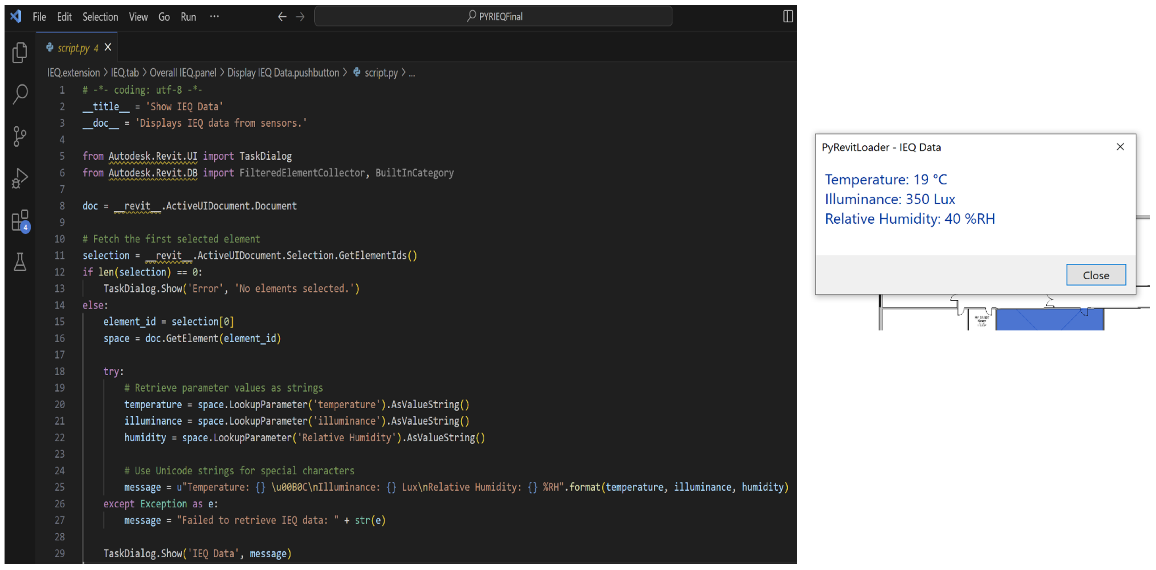The width and height of the screenshot is (1156, 570).
Task: Open the Run and Debug view
Action: tap(20, 178)
